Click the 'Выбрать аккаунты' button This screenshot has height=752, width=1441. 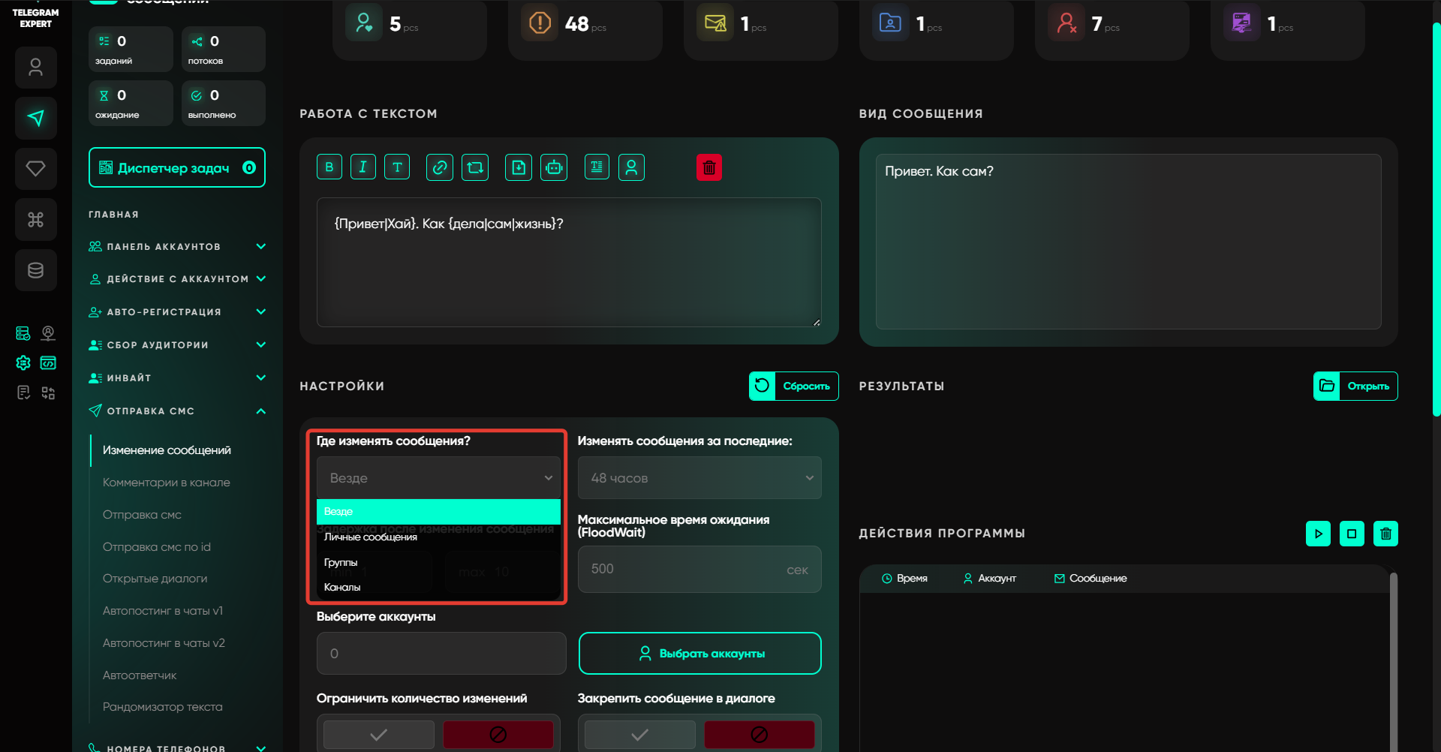click(699, 654)
